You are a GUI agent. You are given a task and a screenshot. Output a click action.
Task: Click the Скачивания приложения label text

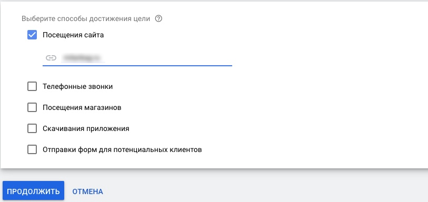point(86,129)
